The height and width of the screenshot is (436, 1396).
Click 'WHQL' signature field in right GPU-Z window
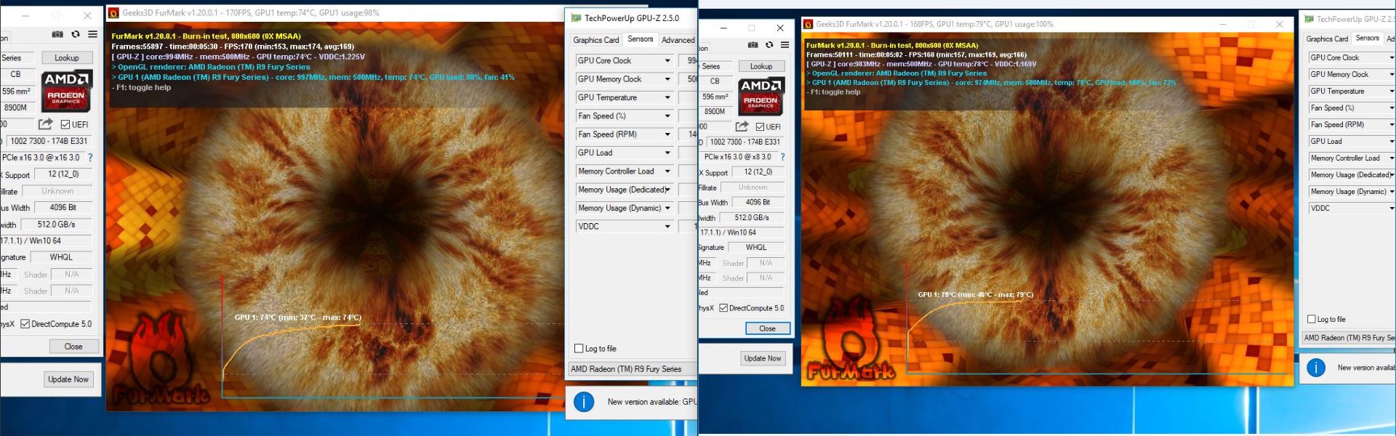[756, 247]
